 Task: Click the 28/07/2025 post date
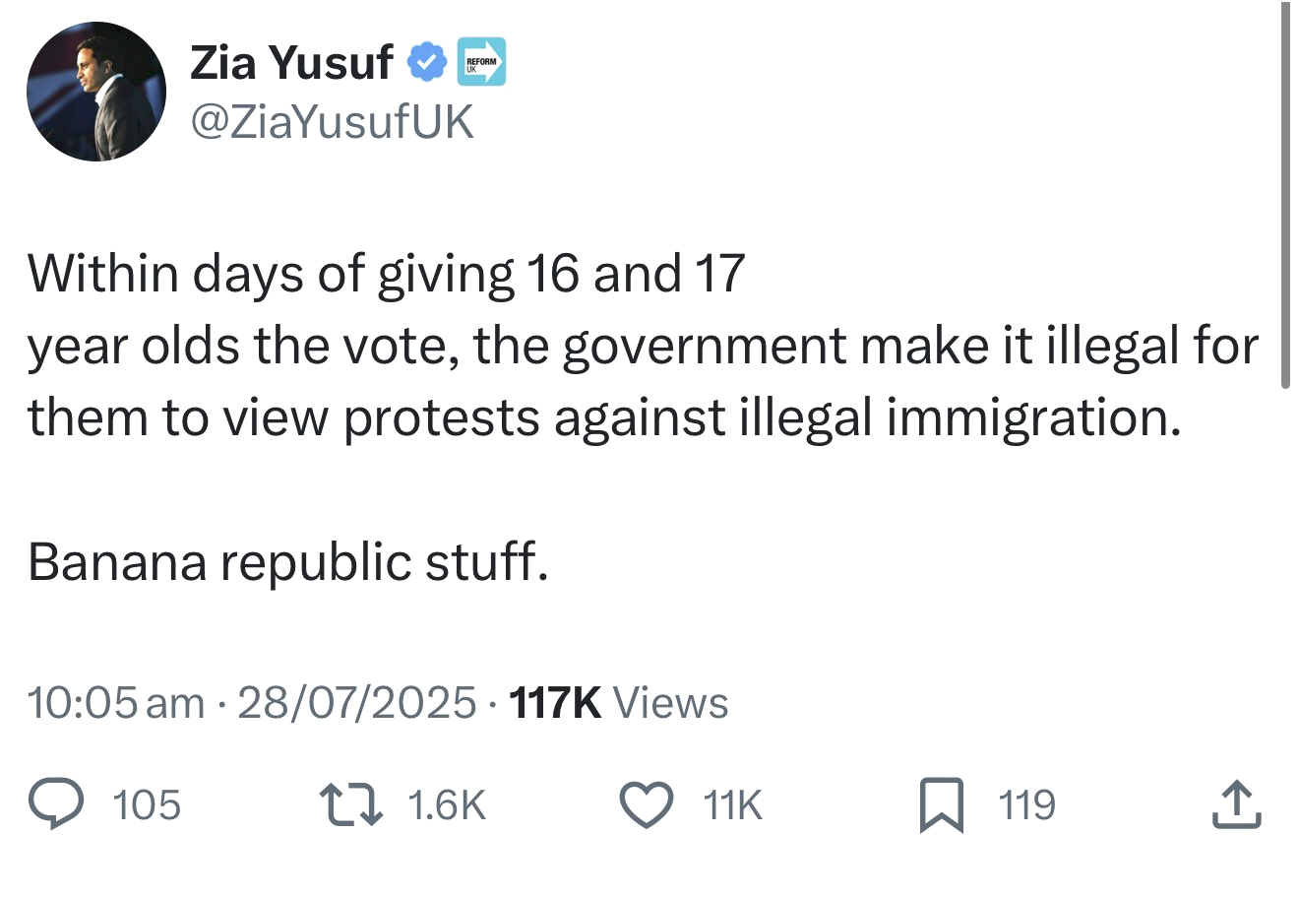click(357, 703)
